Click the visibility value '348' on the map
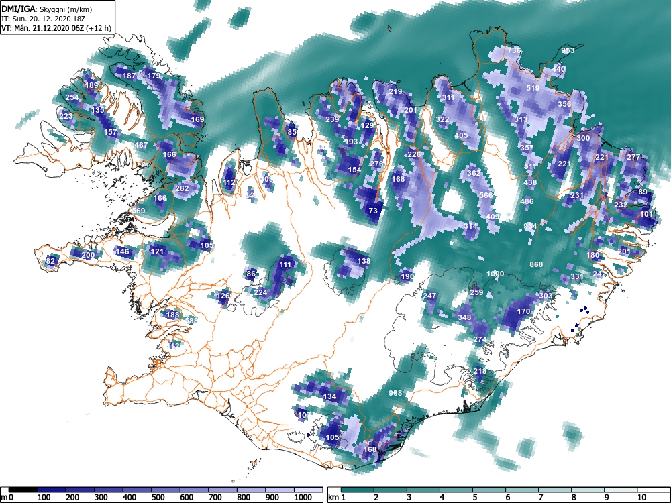This screenshot has height=503, width=671. pyautogui.click(x=464, y=317)
